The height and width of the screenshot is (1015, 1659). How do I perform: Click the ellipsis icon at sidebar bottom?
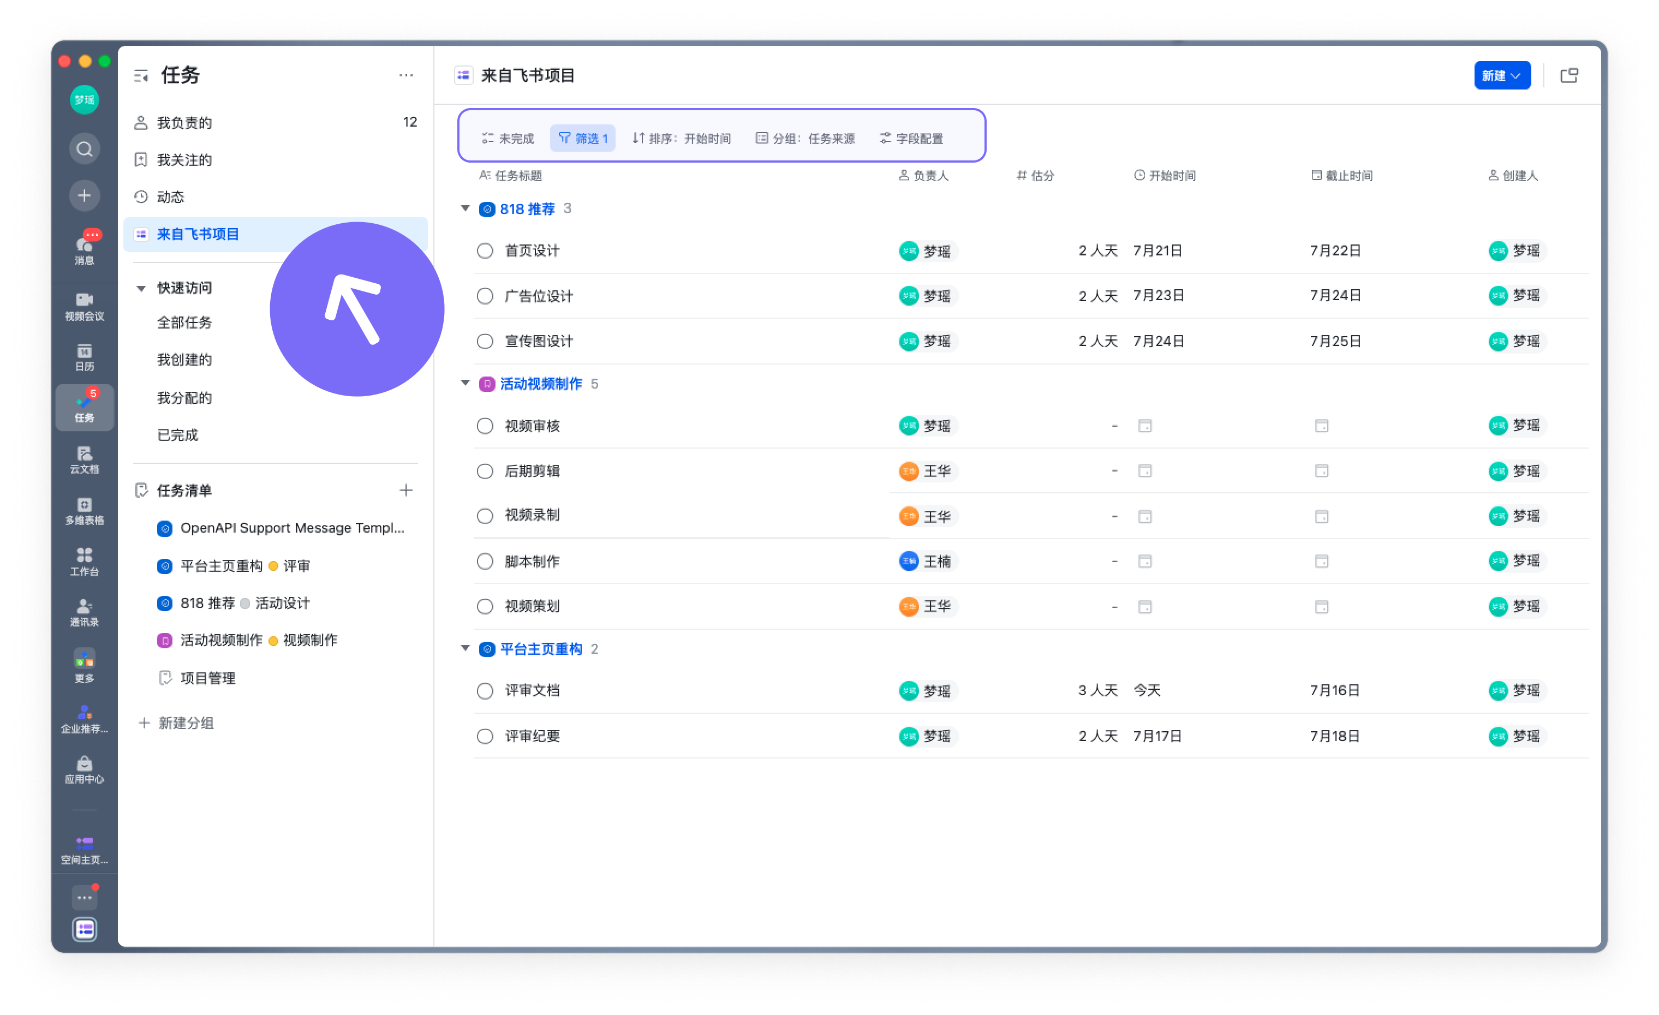[x=84, y=897]
